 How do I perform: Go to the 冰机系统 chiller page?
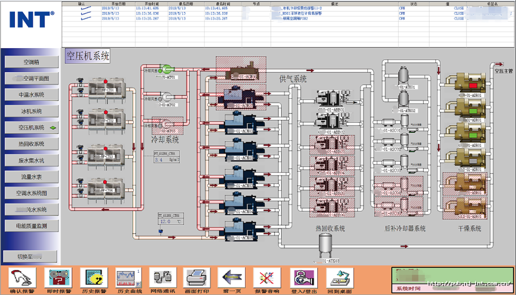tap(32, 111)
